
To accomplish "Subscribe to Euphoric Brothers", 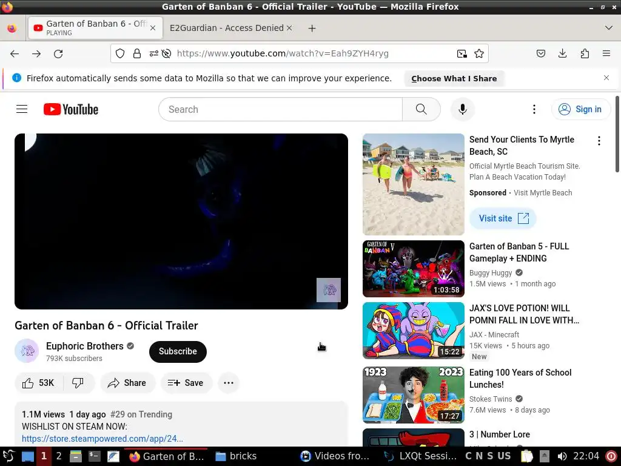I will [x=178, y=351].
